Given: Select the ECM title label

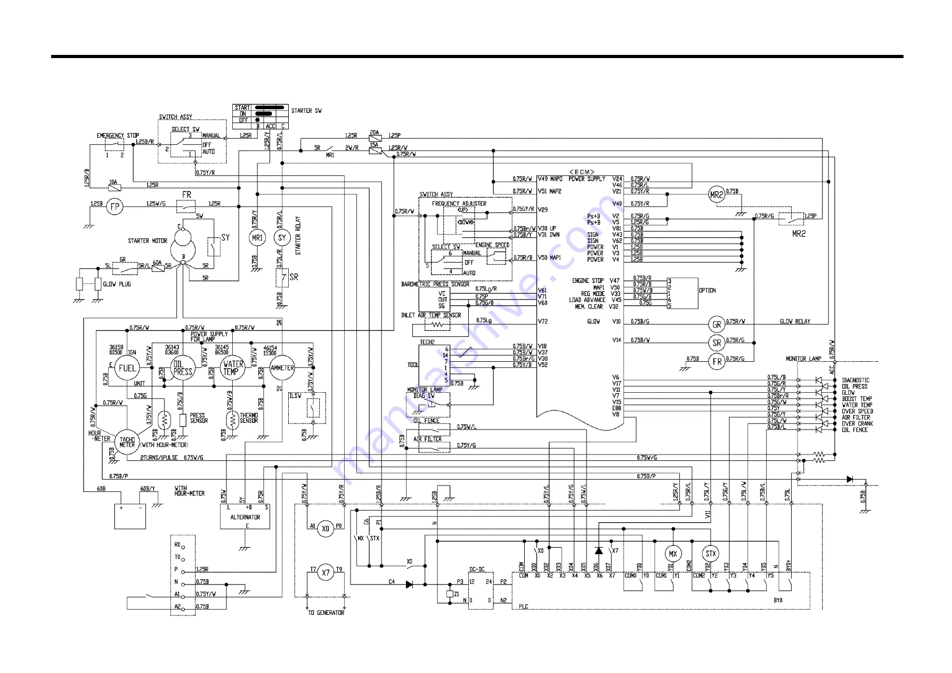Looking at the screenshot, I should pyautogui.click(x=582, y=172).
